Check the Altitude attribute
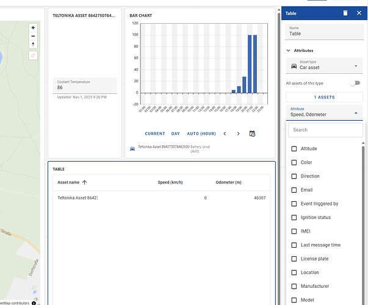The width and height of the screenshot is (368, 305). (x=294, y=149)
